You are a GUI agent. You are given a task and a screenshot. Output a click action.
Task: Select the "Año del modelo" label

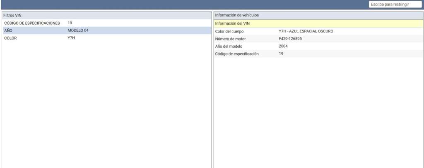click(229, 46)
